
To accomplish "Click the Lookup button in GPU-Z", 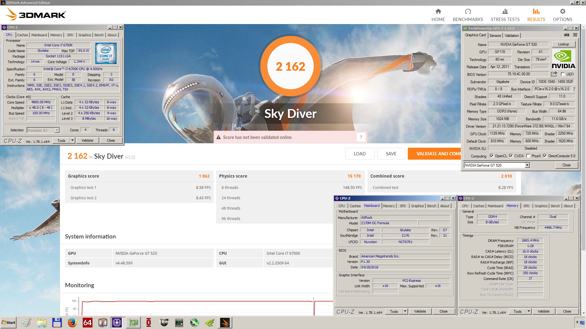I will coord(563,44).
